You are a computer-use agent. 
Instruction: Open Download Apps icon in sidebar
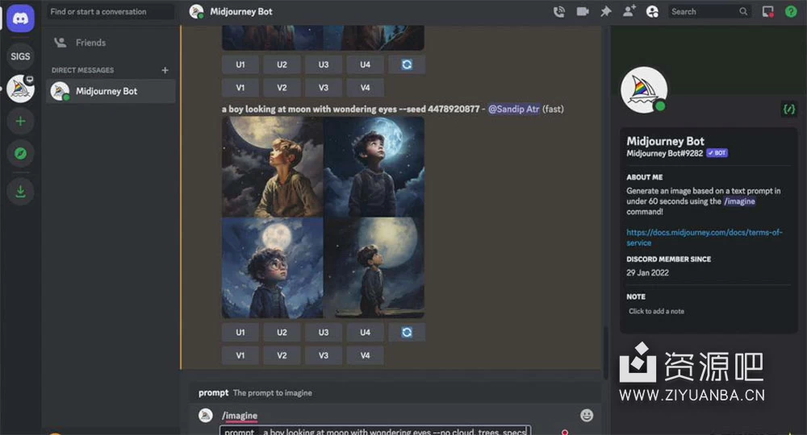[20, 192]
